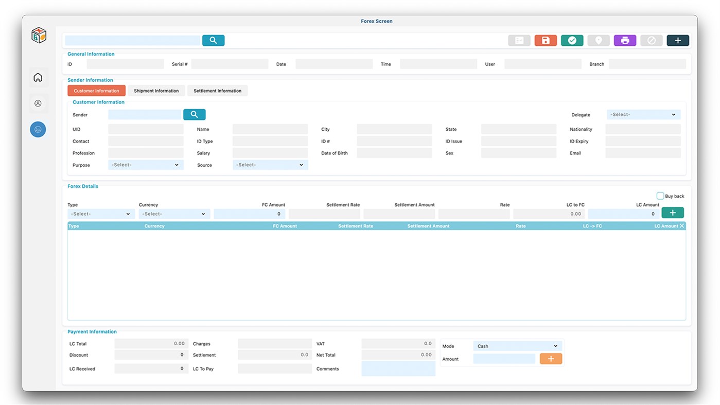Image resolution: width=720 pixels, height=405 pixels.
Task: Approve the transaction using the teal check icon
Action: tap(572, 40)
